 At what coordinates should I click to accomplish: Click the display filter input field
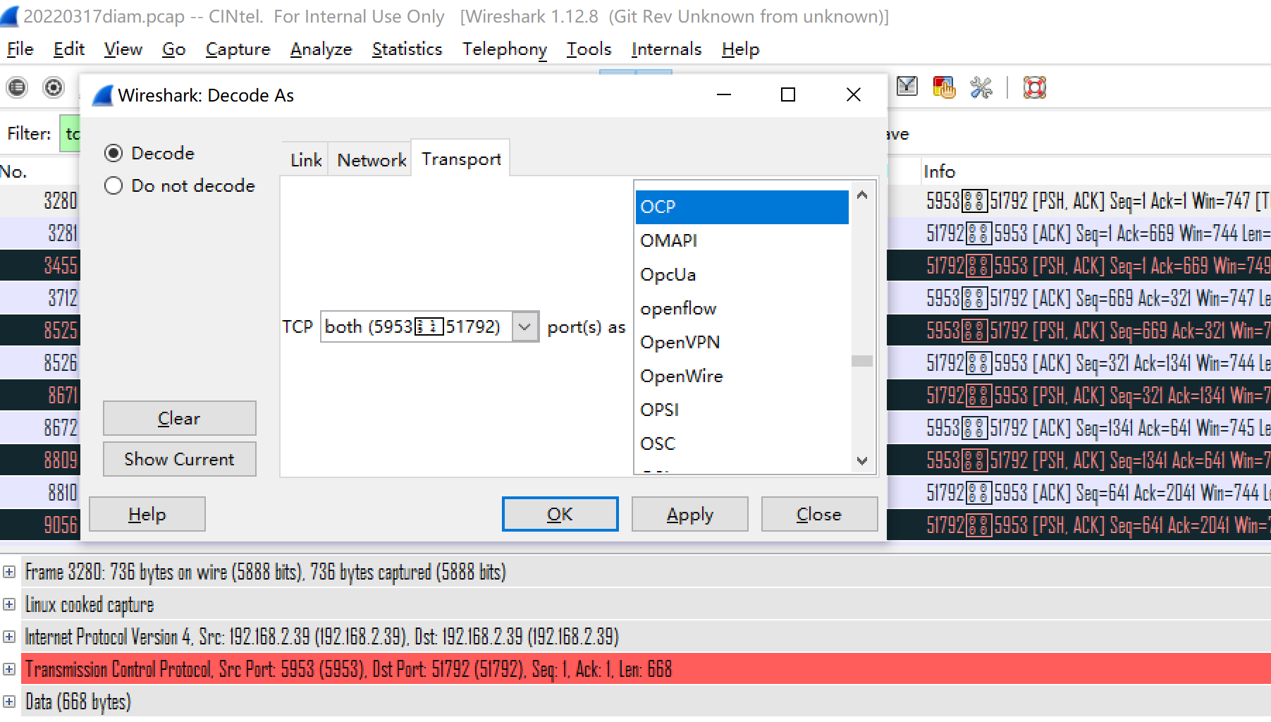[70, 133]
